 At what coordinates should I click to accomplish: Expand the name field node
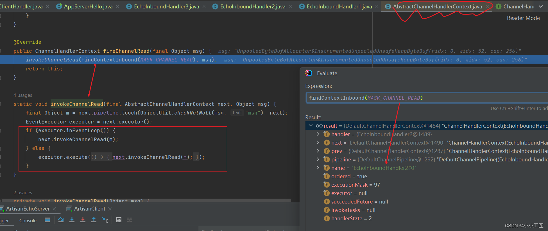tap(318, 168)
